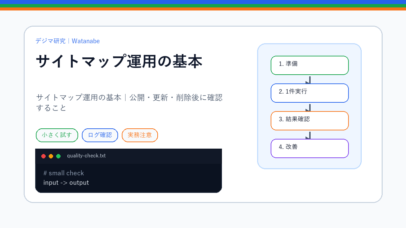Select the ログ確認 tag
Screen dimensions: 406x228
[100, 135]
